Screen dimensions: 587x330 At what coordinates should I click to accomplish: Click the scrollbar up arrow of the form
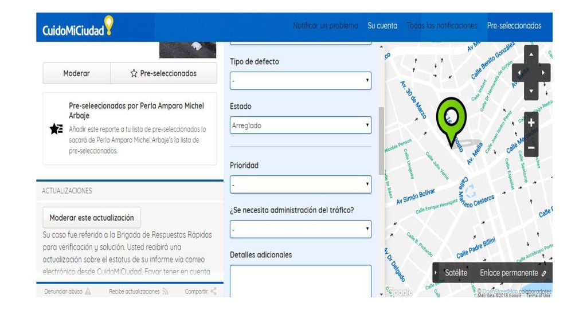click(x=381, y=46)
